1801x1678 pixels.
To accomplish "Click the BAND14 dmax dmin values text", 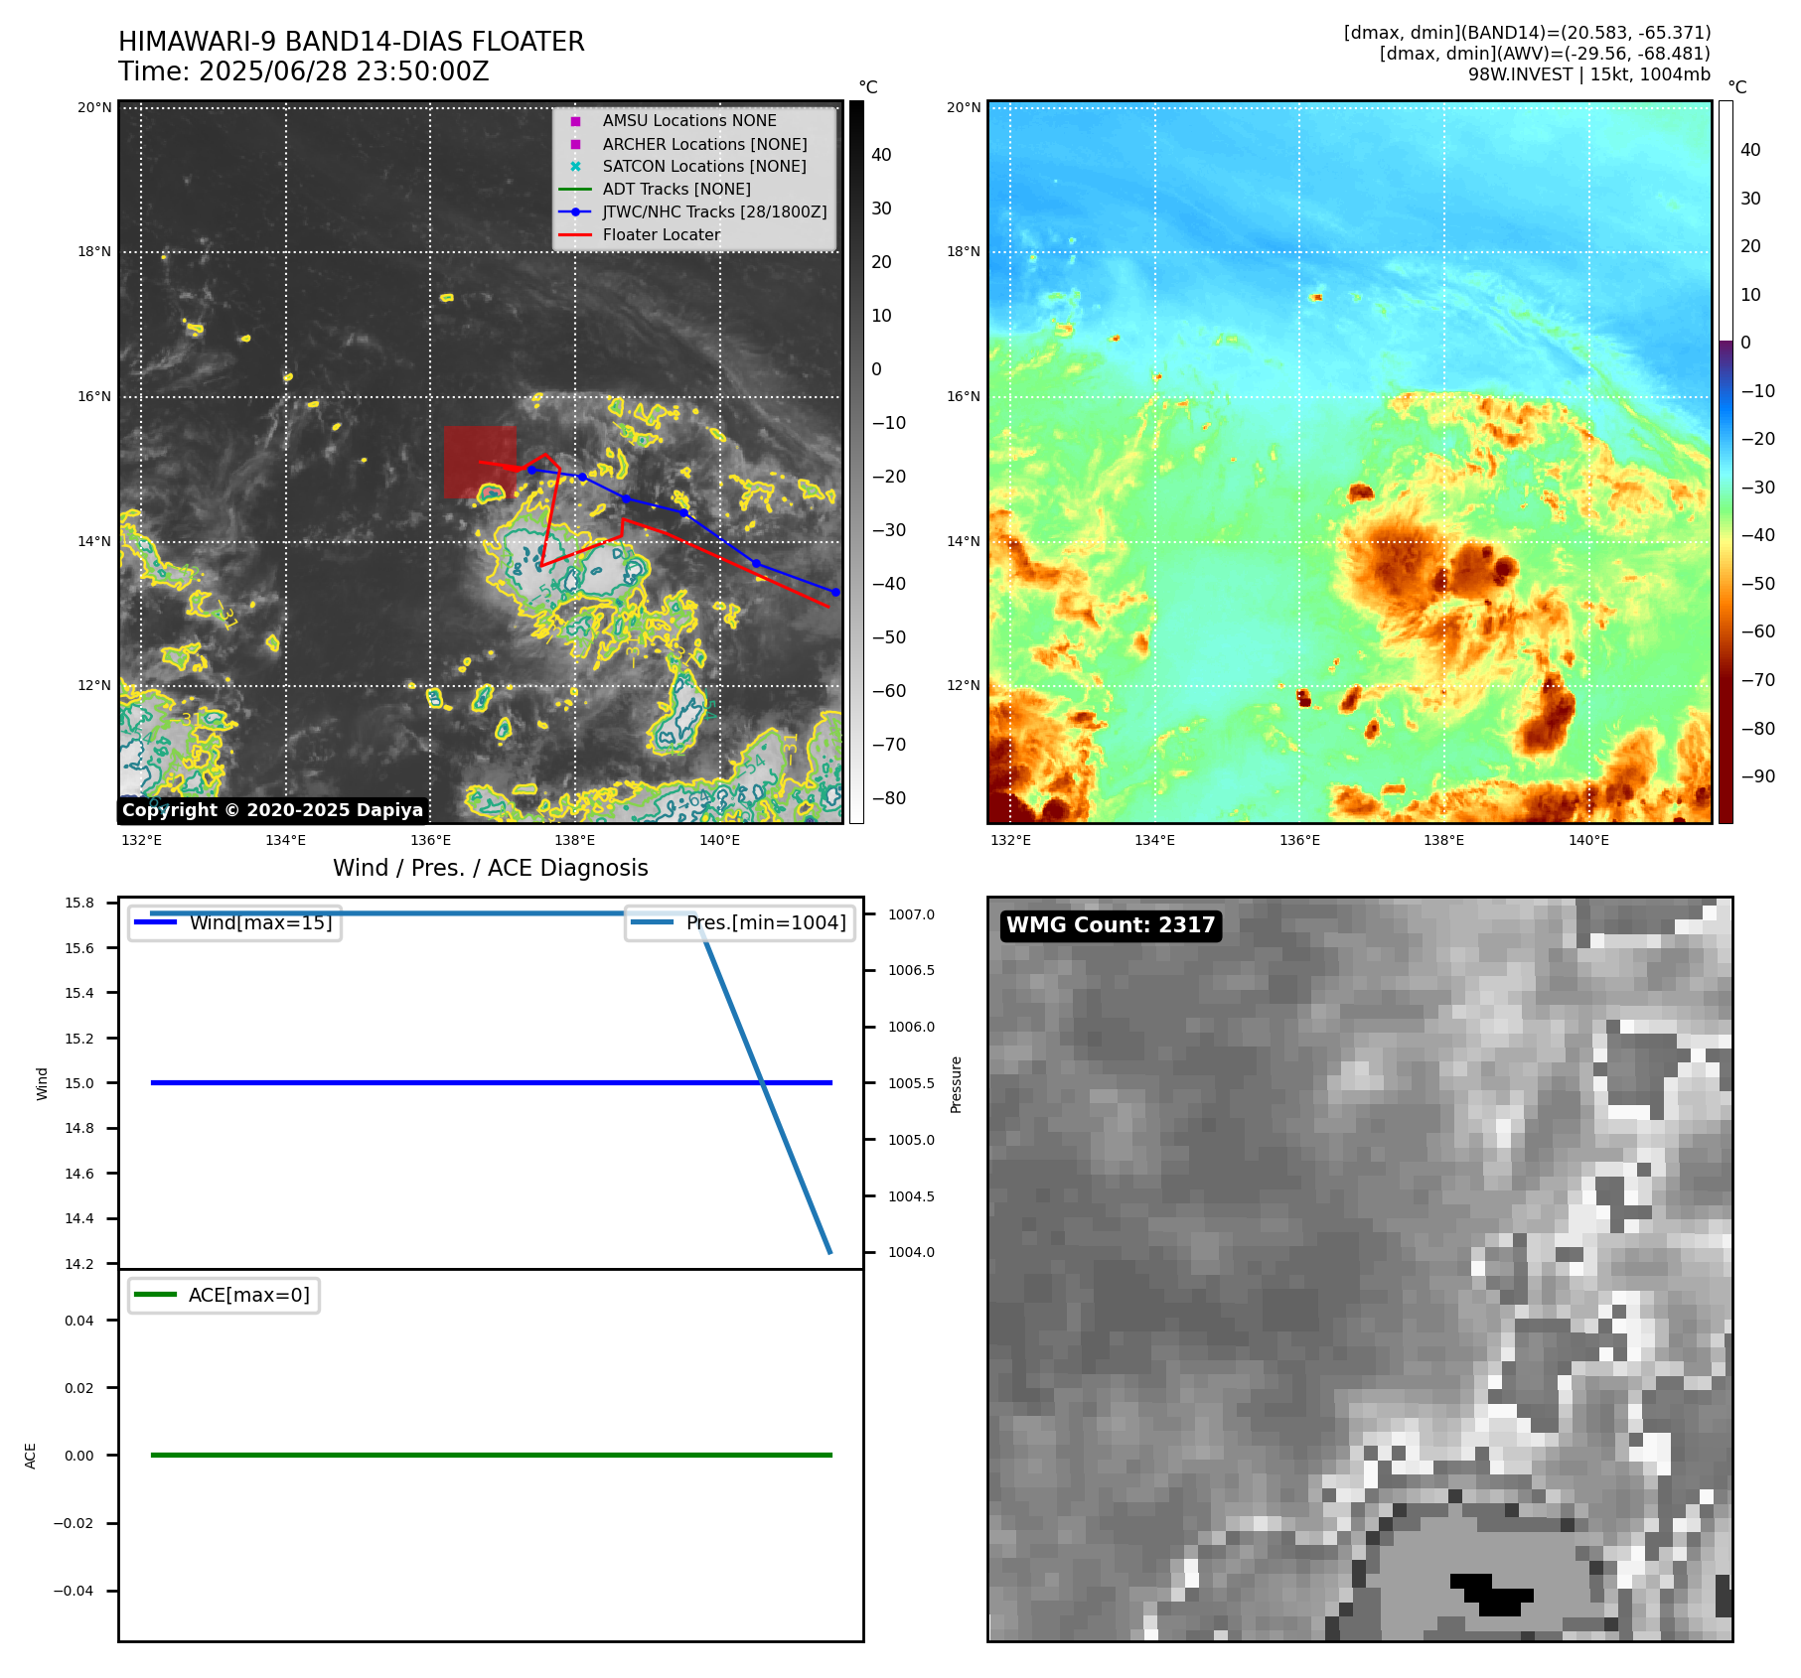I will click(1527, 33).
